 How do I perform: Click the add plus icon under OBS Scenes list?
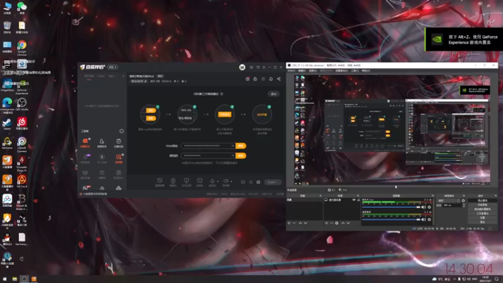point(289,223)
